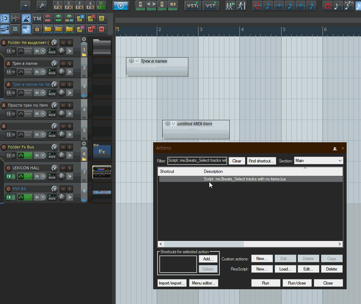The height and width of the screenshot is (304, 361).
Task: Click the wrench options icon in top toolbar
Action: coord(41,6)
